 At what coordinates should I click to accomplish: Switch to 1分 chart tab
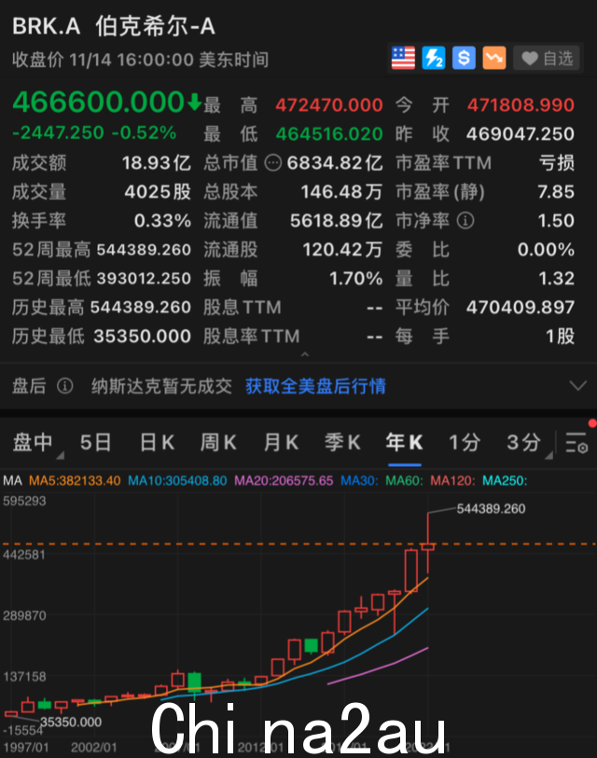[x=465, y=442]
